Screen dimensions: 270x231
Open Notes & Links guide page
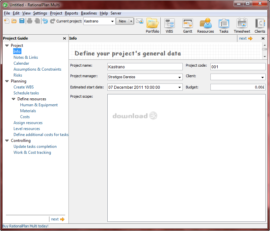(x=26, y=57)
